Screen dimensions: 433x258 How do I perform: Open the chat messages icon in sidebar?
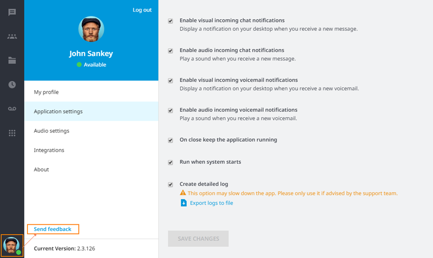point(12,12)
